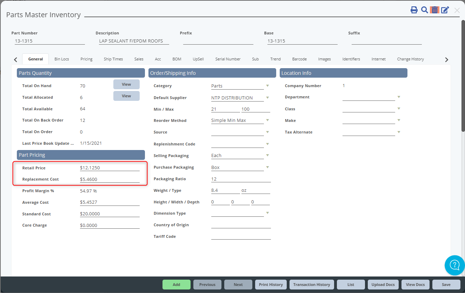Screen dimensions: 465x293
Task: Save the part record
Action: coord(446,285)
